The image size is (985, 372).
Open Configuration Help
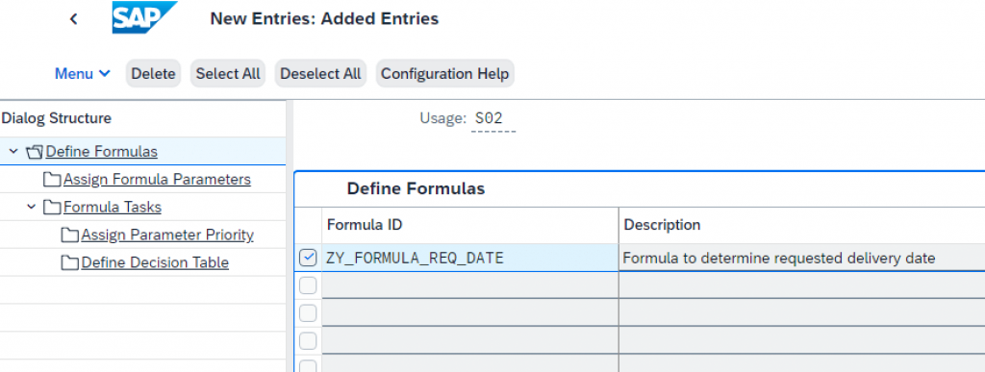444,73
